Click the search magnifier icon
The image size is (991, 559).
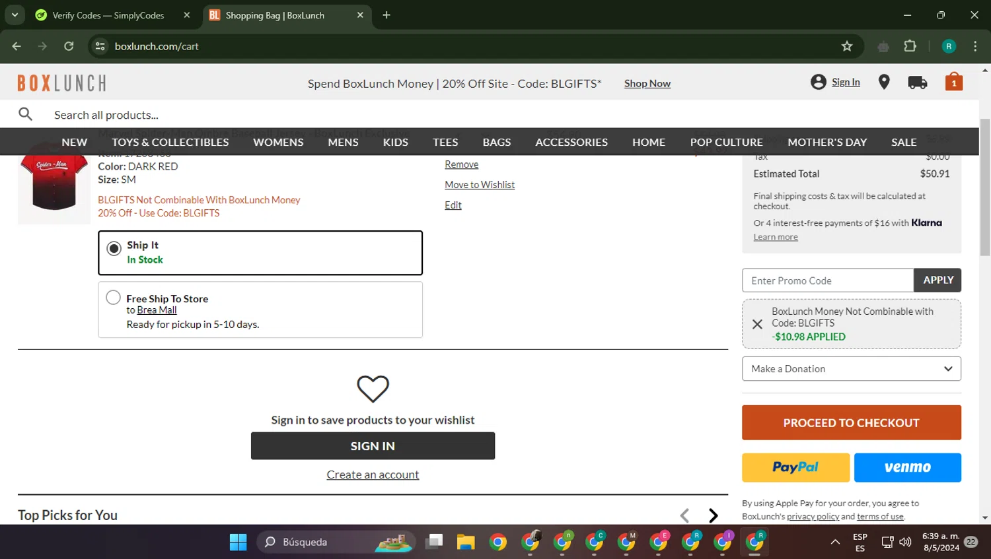tap(26, 114)
